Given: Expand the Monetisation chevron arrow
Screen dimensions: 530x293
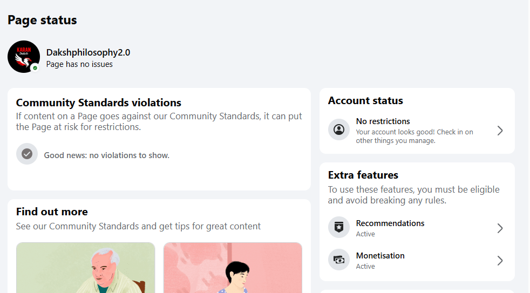Looking at the screenshot, I should (x=500, y=261).
